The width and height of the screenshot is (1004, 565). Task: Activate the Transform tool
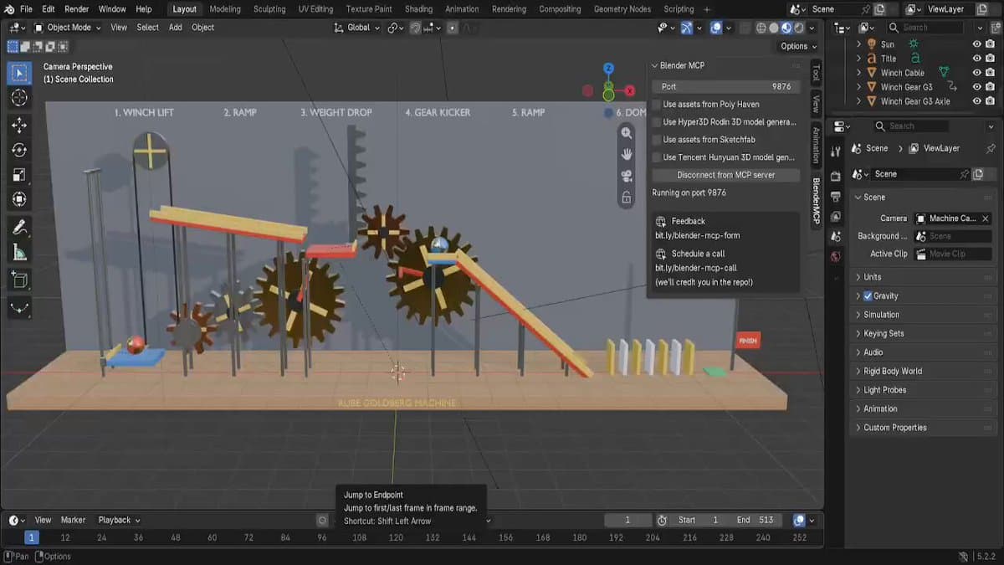tap(19, 199)
